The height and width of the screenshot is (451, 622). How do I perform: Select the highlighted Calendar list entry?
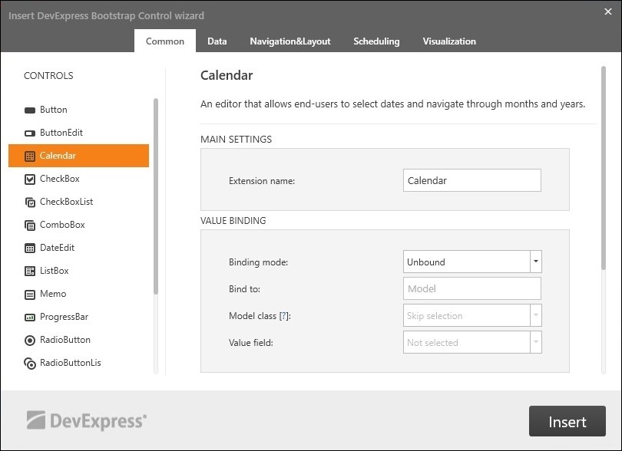click(78, 156)
